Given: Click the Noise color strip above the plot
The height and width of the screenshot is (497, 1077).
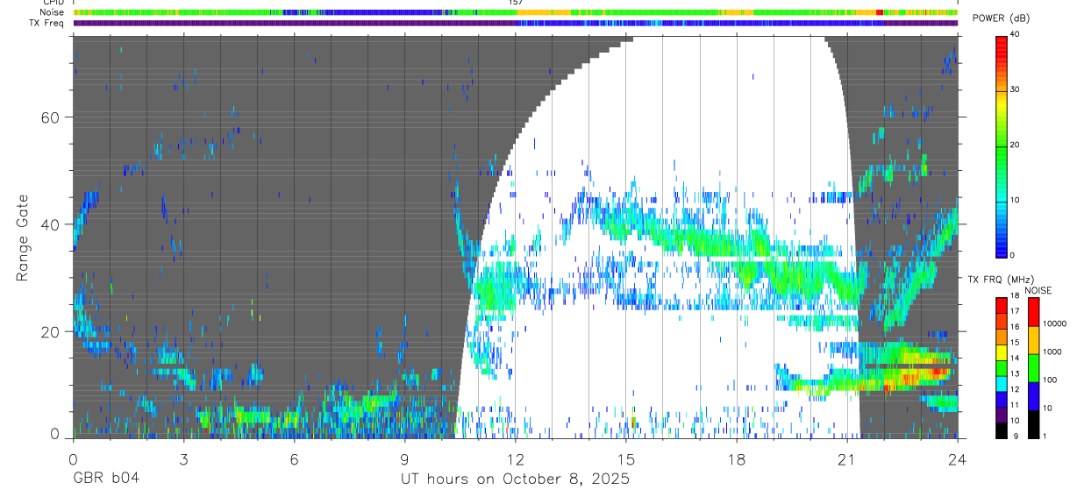Looking at the screenshot, I should pyautogui.click(x=515, y=12).
